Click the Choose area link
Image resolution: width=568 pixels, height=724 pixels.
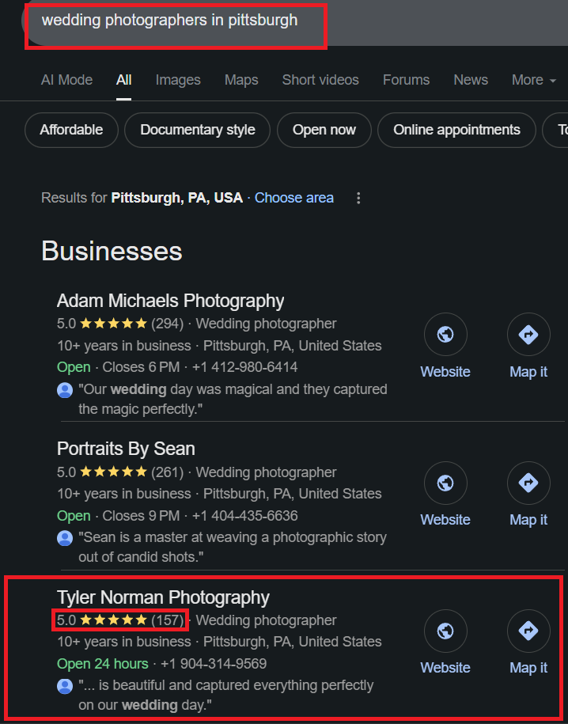click(x=294, y=198)
